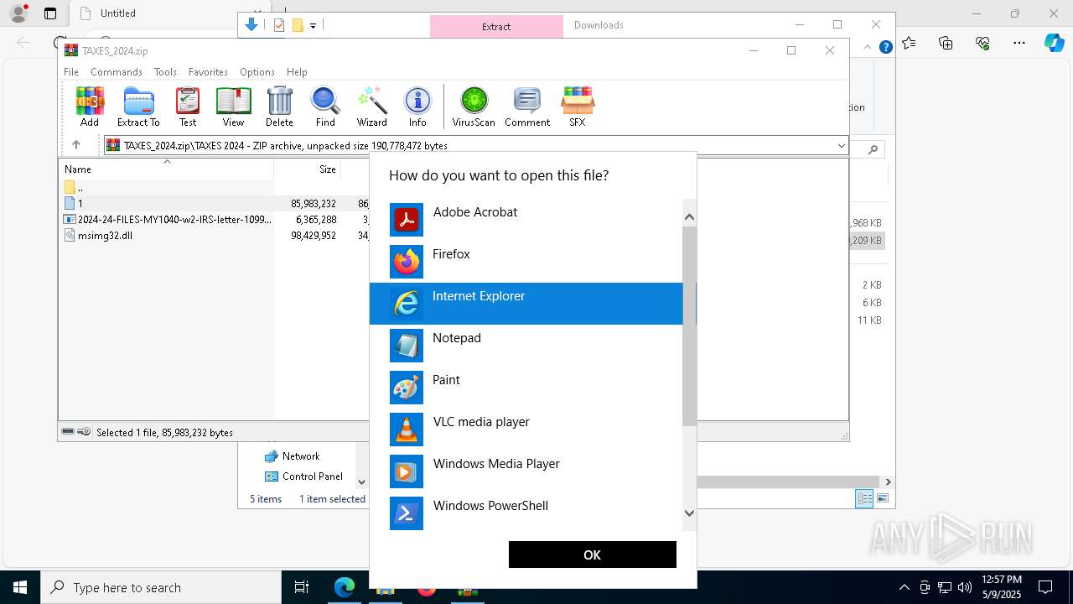Click the Info toolbar icon

(417, 107)
